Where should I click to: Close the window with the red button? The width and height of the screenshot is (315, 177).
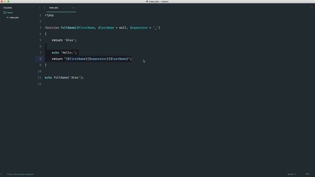(x=2, y=1)
